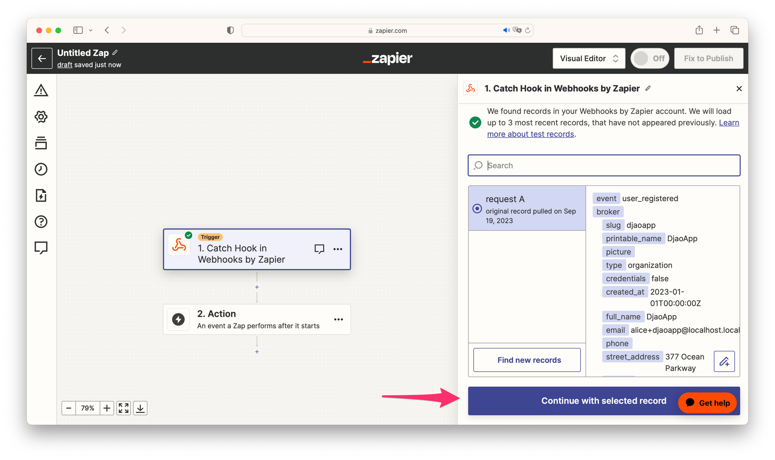The width and height of the screenshot is (775, 460).
Task: Open Zap settings gear icon
Action: (41, 117)
